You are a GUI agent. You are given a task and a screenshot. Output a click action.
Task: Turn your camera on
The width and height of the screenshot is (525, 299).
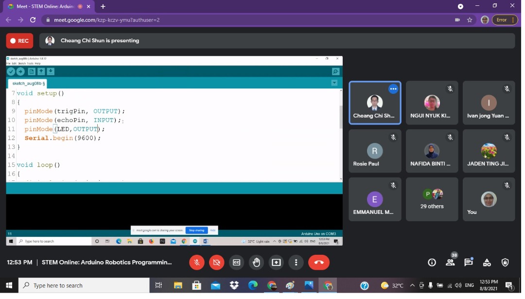(216, 262)
